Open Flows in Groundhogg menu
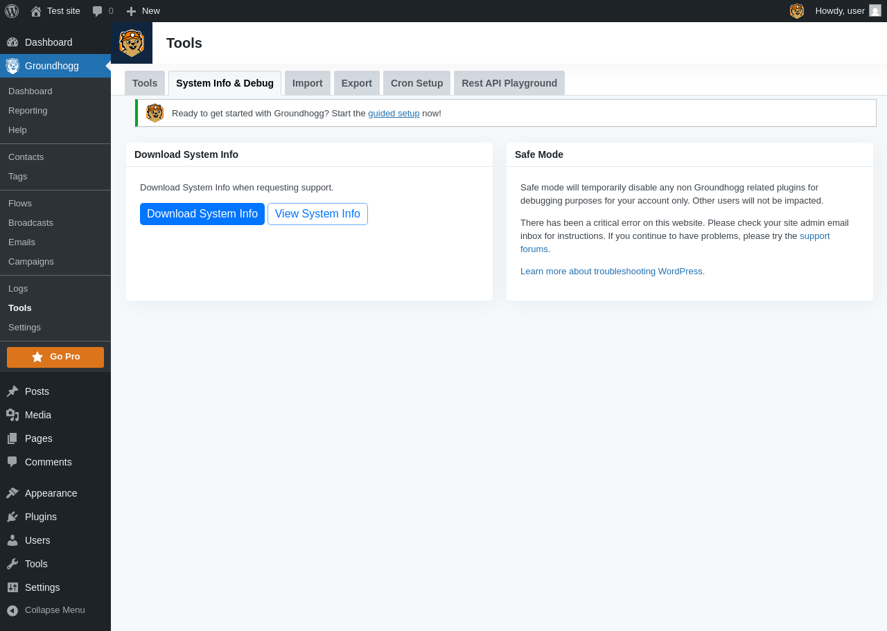This screenshot has height=631, width=887. coord(20,204)
